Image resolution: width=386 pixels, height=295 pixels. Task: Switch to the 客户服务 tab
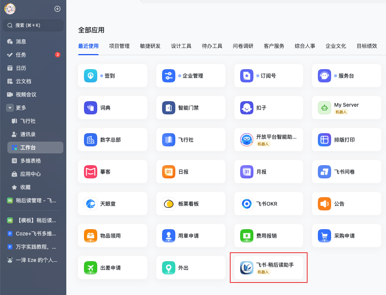point(274,46)
